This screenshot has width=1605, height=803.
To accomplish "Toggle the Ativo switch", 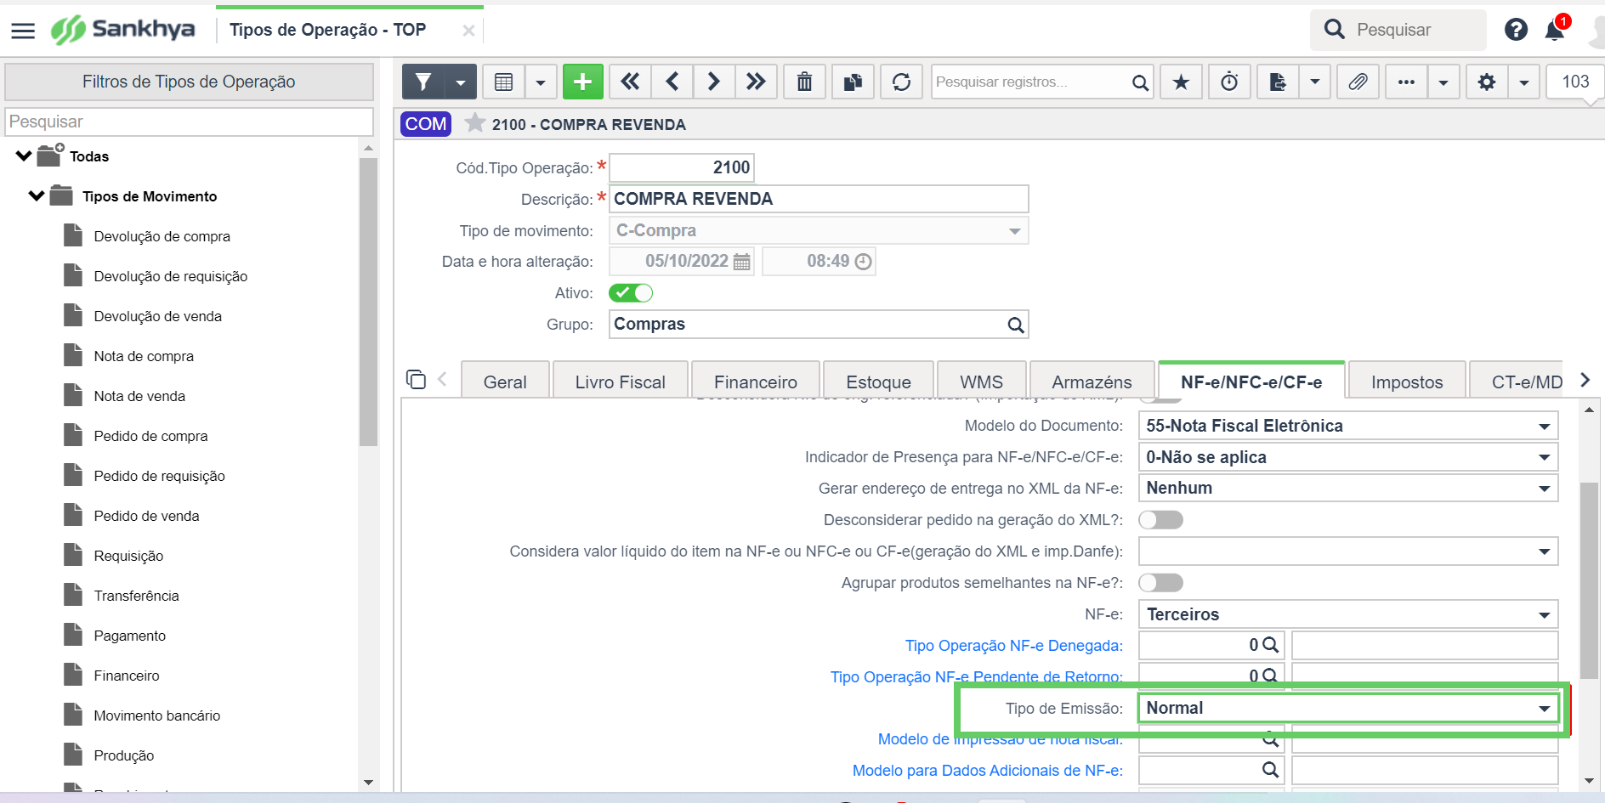I will (631, 293).
